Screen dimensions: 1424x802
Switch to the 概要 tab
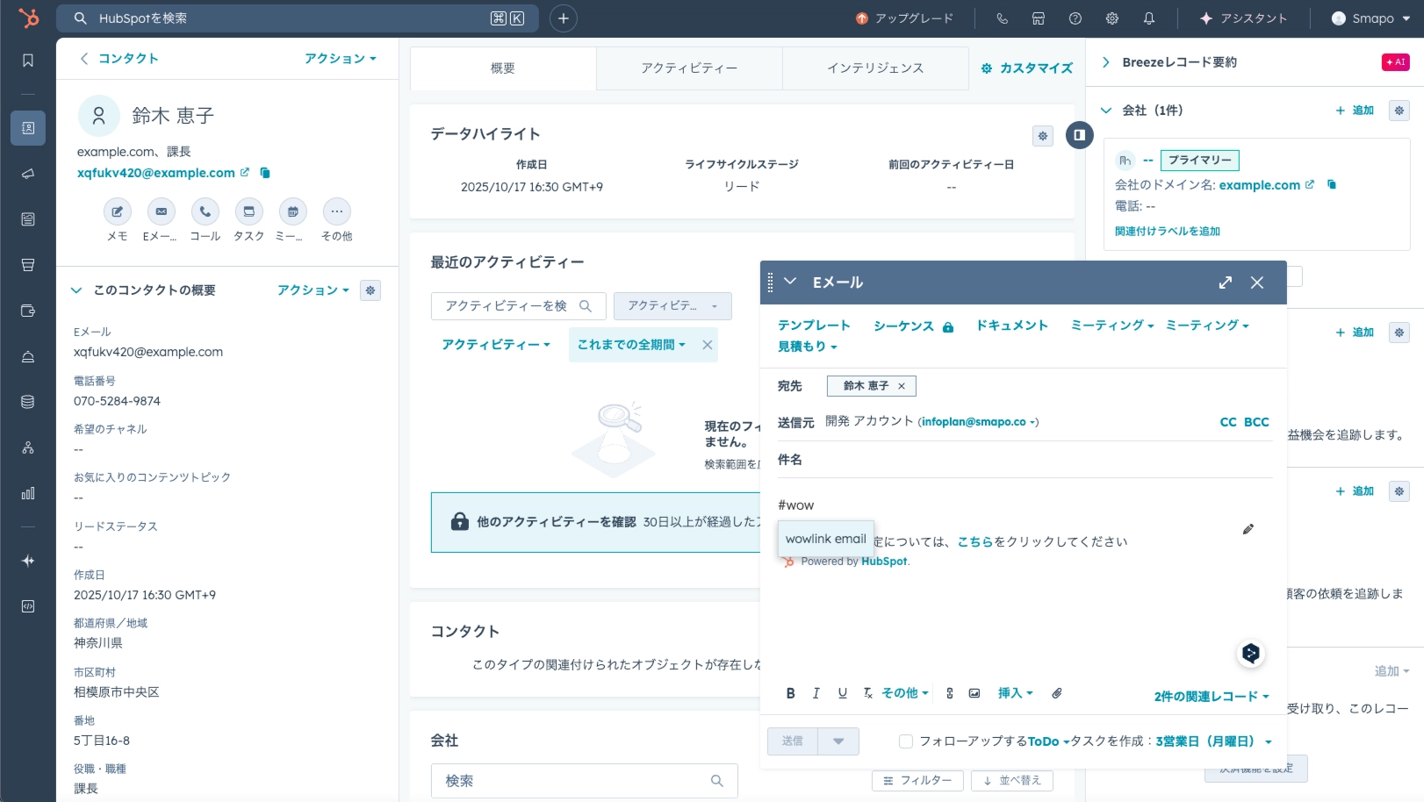pos(503,68)
